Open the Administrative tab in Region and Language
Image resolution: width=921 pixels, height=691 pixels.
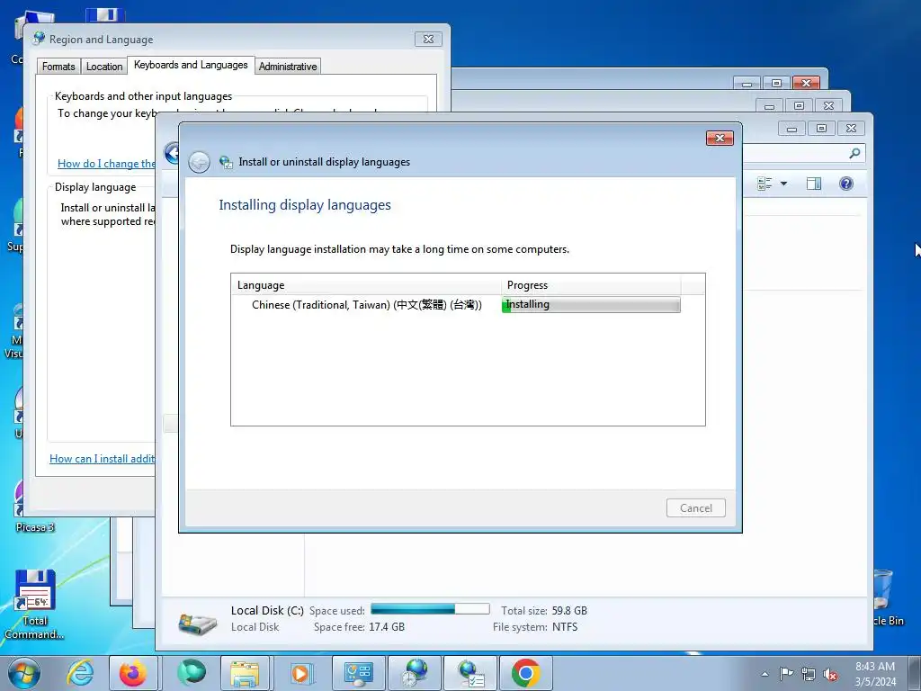(x=288, y=67)
